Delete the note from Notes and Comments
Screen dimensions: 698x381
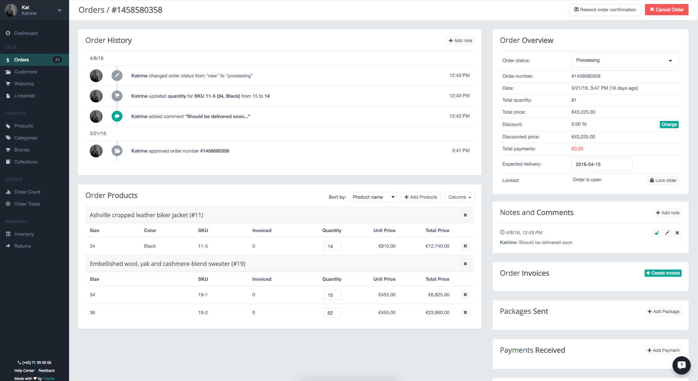677,233
